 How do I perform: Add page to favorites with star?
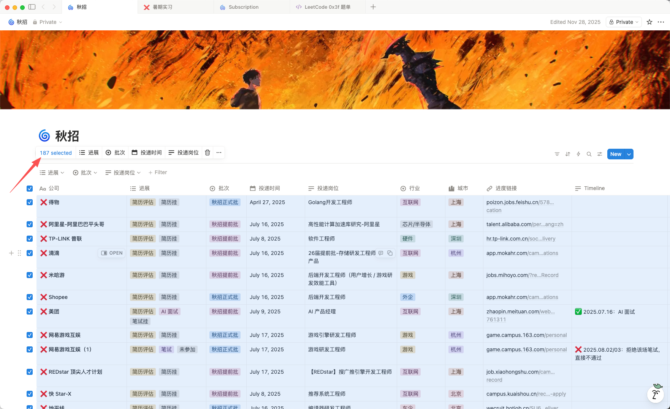[x=649, y=22]
